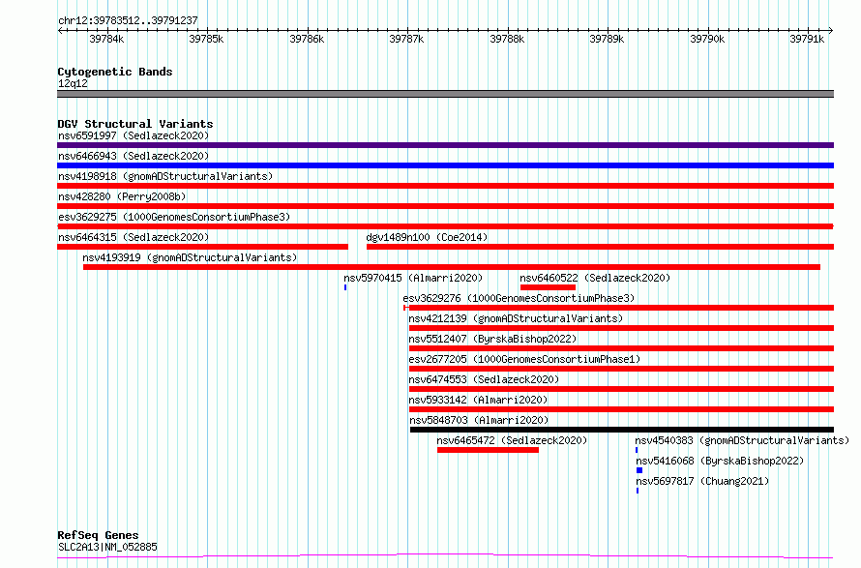
Task: Click the 39789k ruler label
Action: click(607, 39)
